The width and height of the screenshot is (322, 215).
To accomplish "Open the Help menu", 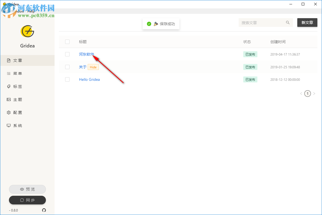I will click(x=31, y=11).
